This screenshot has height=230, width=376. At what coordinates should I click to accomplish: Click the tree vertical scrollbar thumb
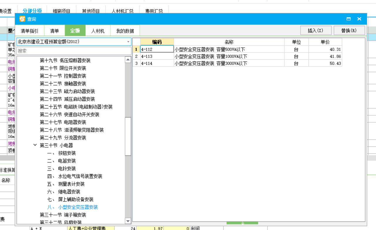click(x=128, y=136)
